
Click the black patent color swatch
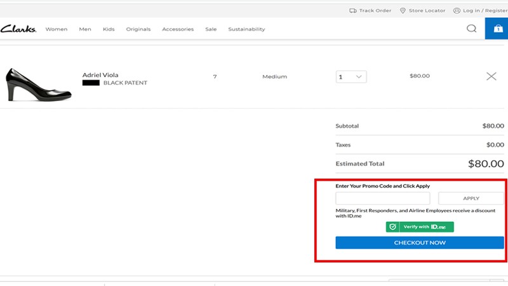click(91, 83)
